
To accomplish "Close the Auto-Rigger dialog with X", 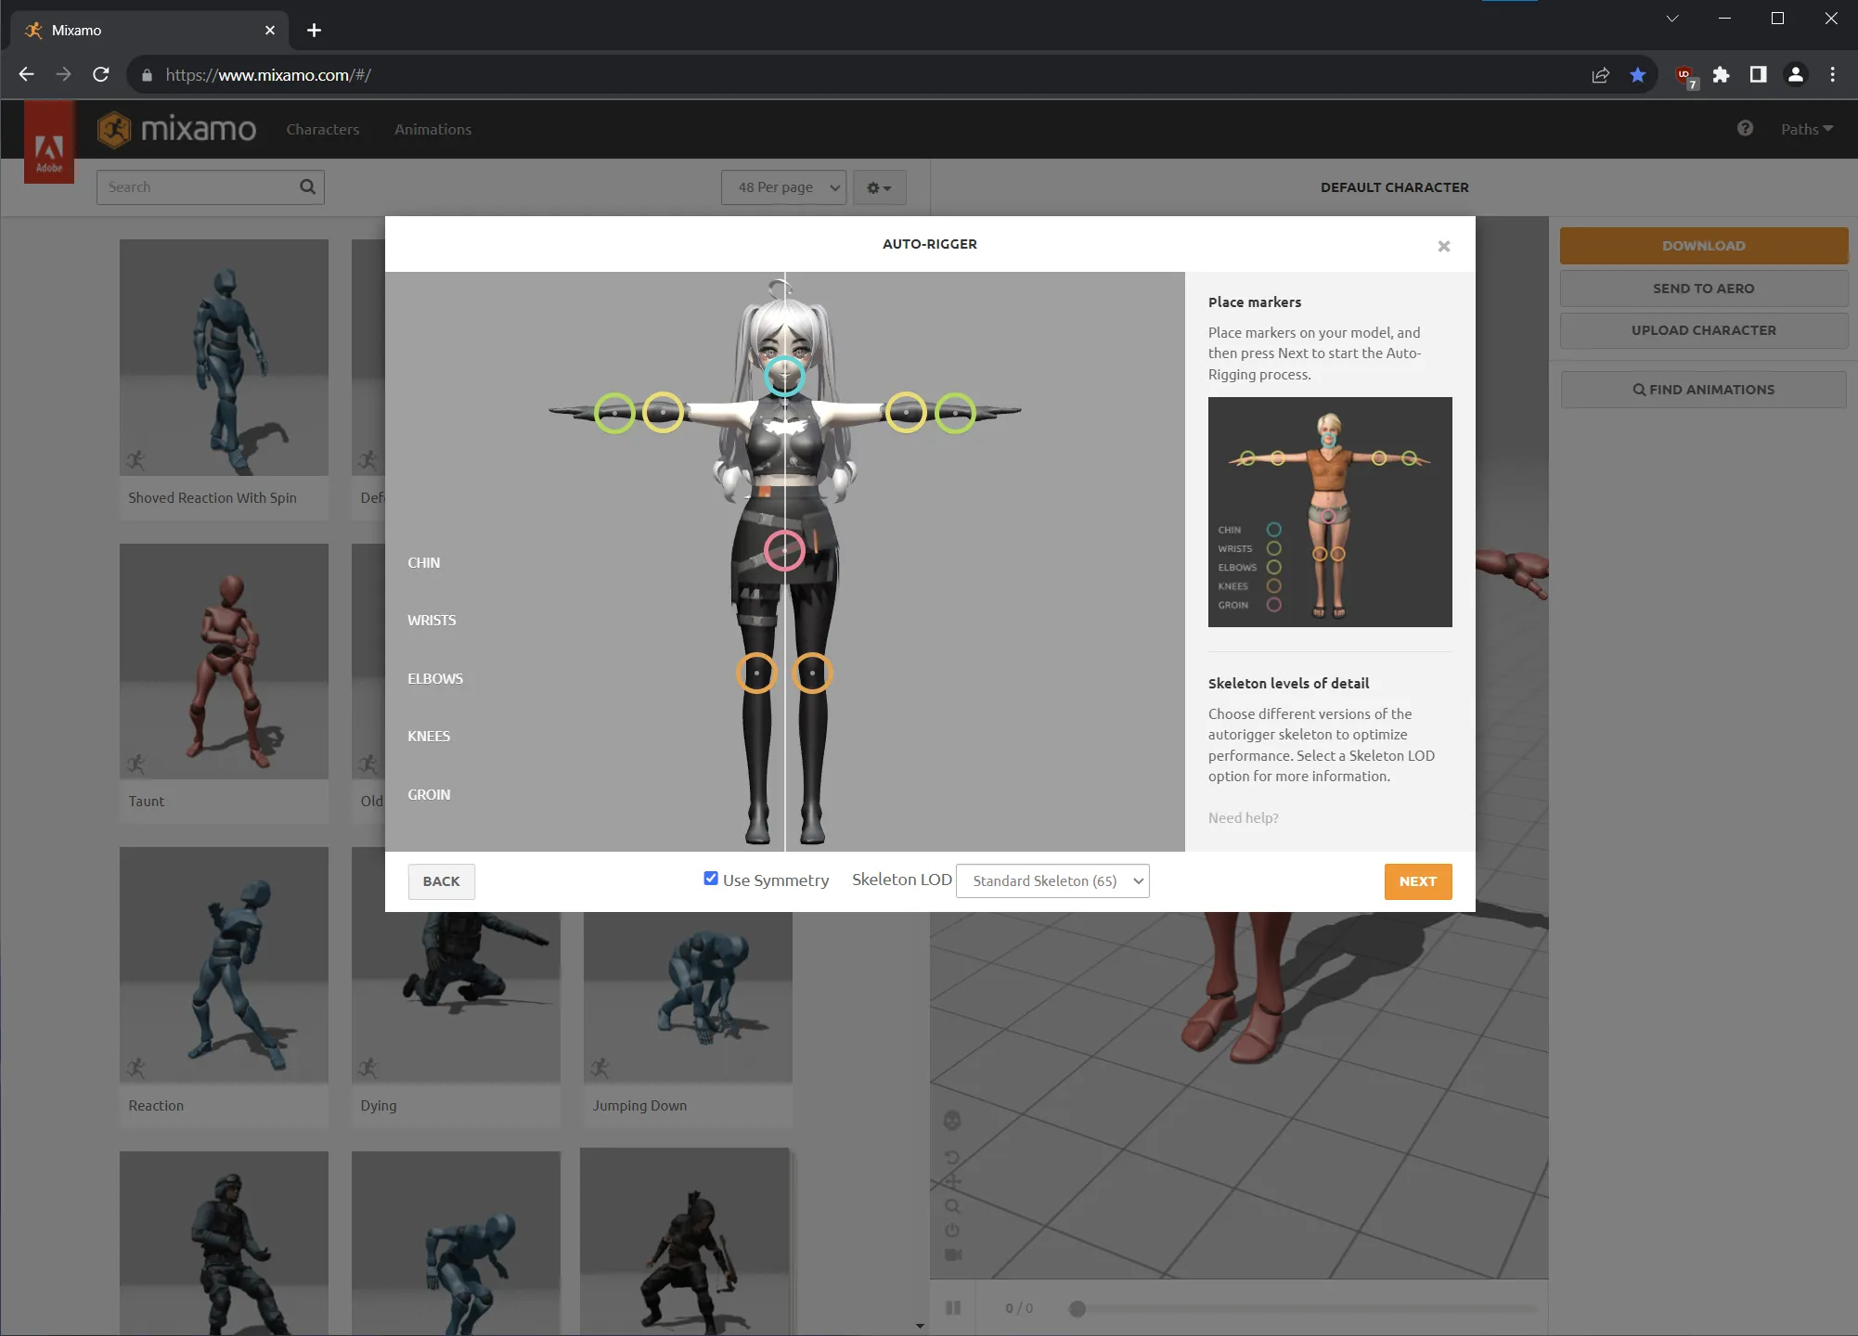I will (1443, 246).
